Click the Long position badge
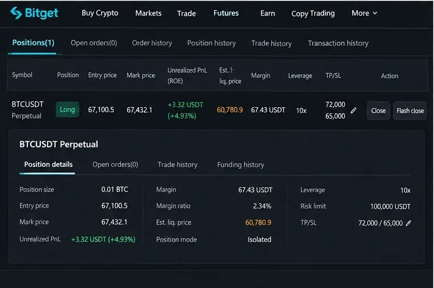 67,109
